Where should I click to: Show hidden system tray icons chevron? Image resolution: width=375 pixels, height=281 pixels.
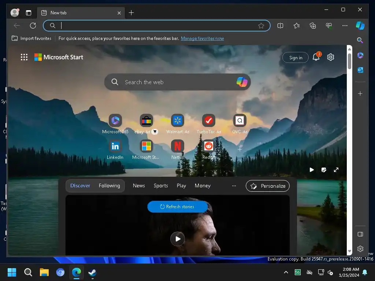286,272
